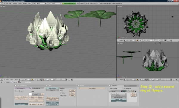Open draw type selector in top-right viewport
Screen dimensions: 179x108
(x=137, y=40)
